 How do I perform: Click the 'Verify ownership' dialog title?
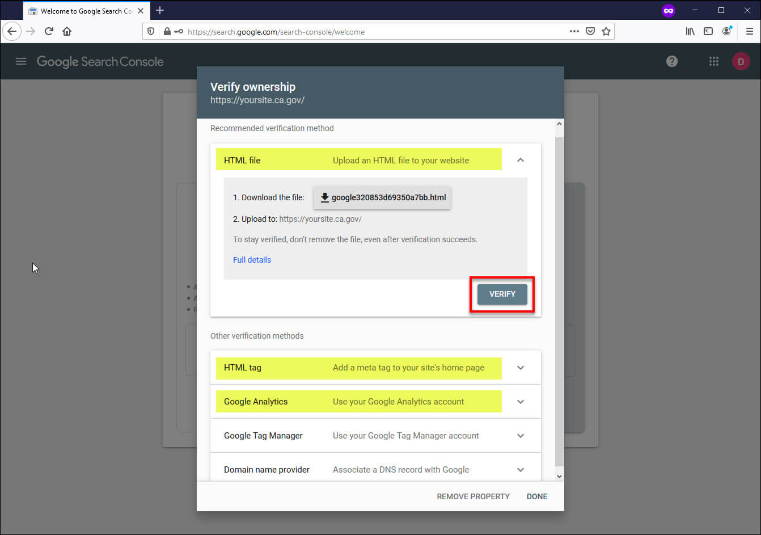(x=253, y=87)
